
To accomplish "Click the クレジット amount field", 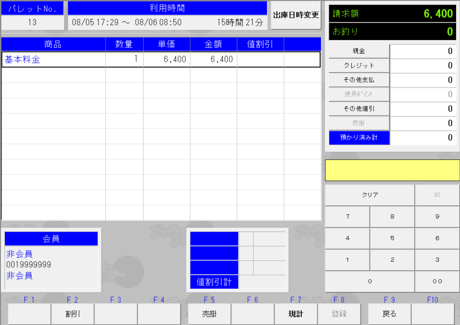I will tap(423, 66).
